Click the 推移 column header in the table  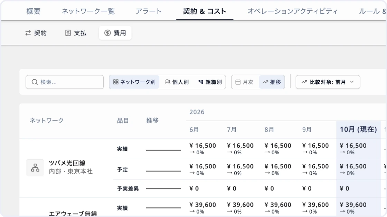point(152,121)
